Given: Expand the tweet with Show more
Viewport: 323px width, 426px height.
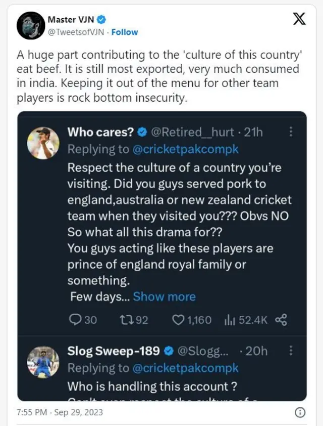Looking at the screenshot, I should tap(164, 296).
